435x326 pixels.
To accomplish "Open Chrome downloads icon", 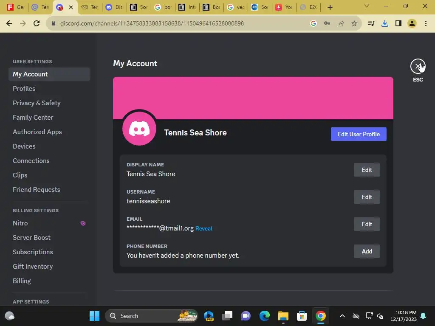I will point(384,23).
